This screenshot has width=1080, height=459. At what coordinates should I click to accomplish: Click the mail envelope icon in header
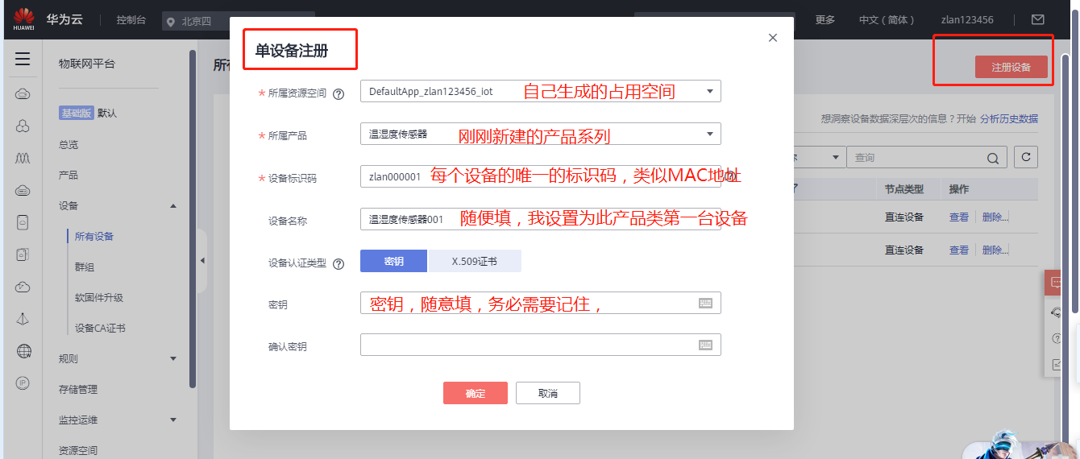pos(1037,19)
